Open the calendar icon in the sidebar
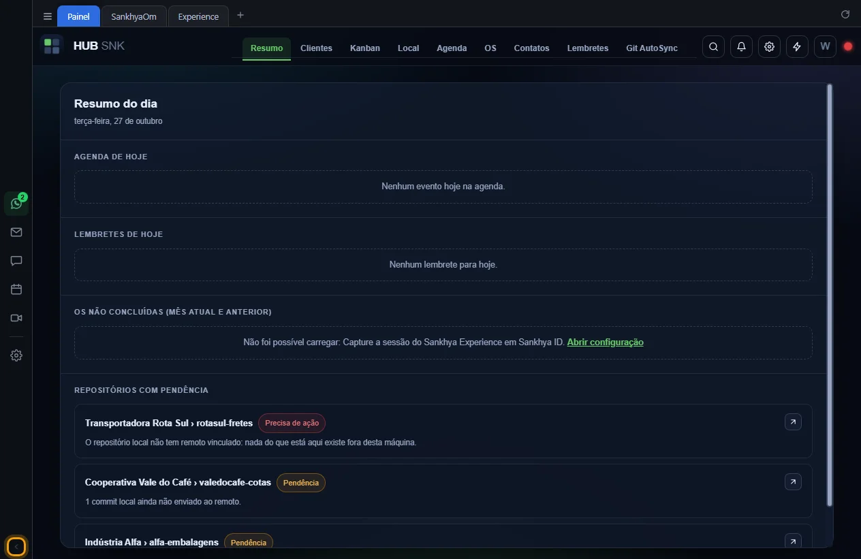 16,289
